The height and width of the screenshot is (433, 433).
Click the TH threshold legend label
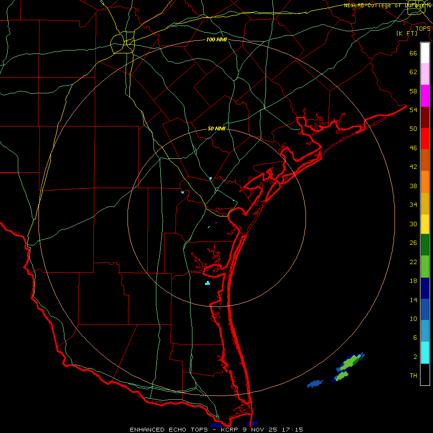413,376
